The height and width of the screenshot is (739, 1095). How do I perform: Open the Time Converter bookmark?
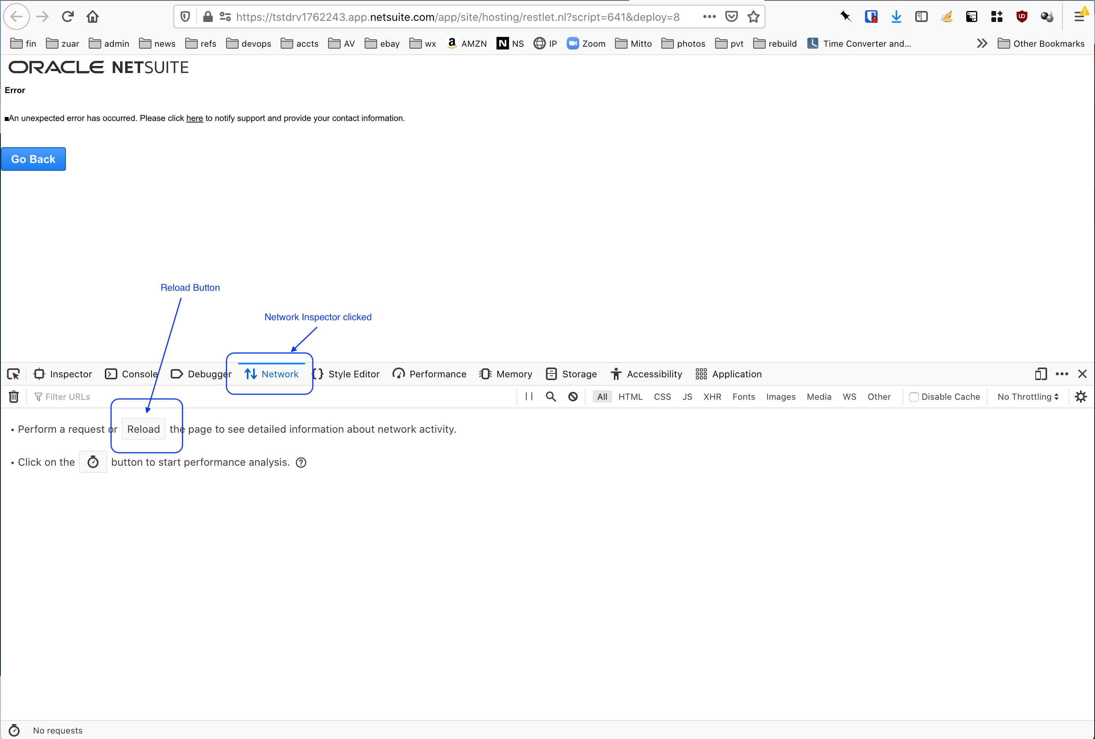[x=860, y=43]
